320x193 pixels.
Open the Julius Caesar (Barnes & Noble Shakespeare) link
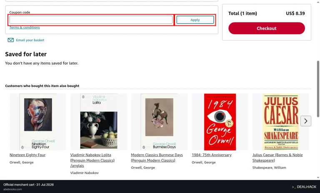pyautogui.click(x=277, y=158)
